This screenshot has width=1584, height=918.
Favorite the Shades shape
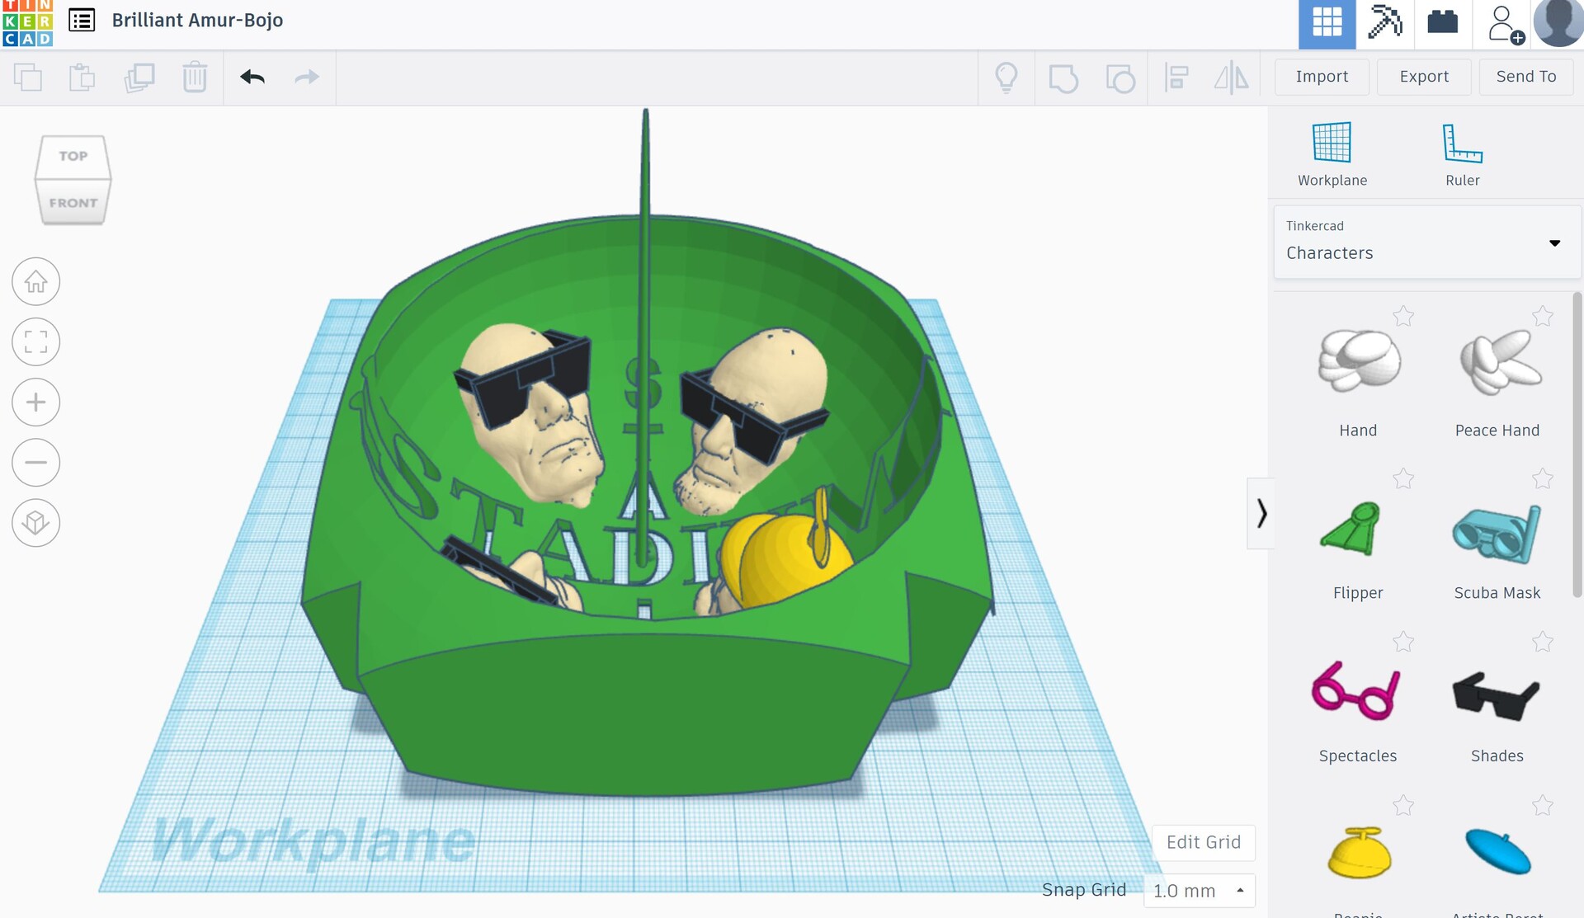[1541, 642]
